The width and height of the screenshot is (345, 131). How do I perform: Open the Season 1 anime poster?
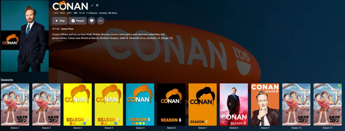pos(15,105)
